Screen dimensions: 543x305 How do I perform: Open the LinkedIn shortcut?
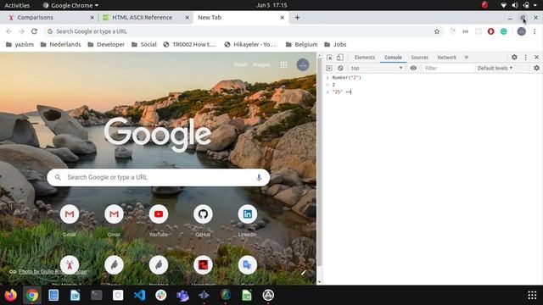[x=247, y=219]
